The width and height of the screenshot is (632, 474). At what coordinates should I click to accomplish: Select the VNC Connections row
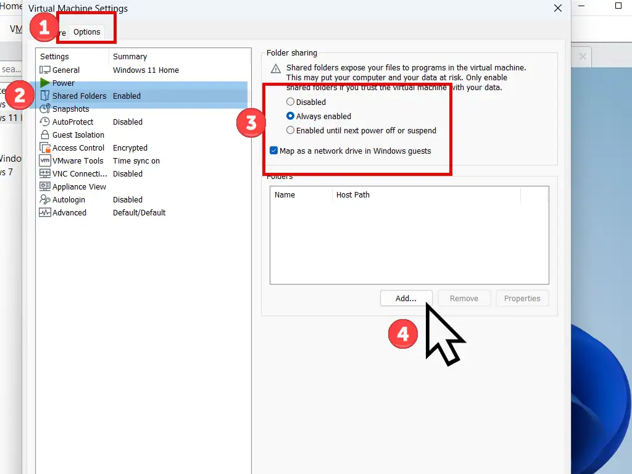(x=143, y=173)
